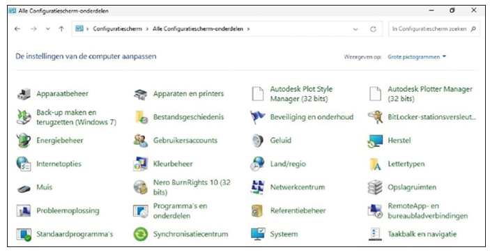Click the Bestandsgeschiedenis folder icon
The height and width of the screenshot is (252, 490).
(141, 117)
